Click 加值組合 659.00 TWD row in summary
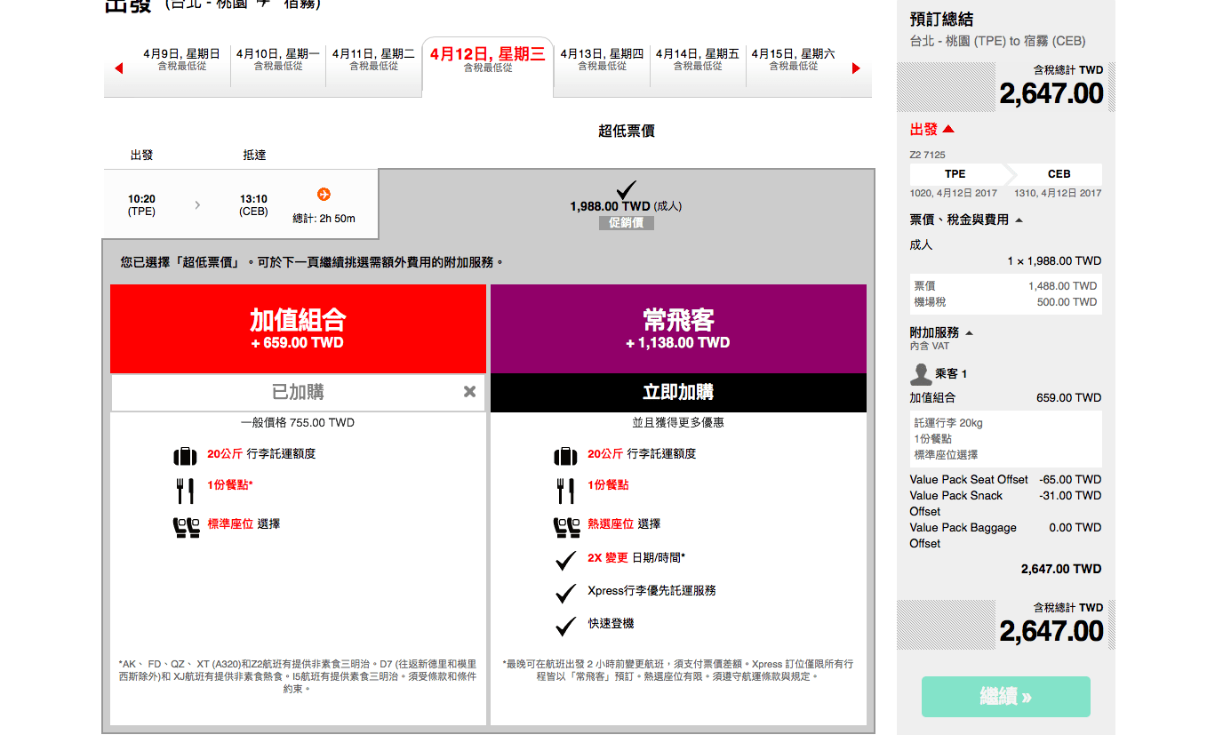The image size is (1231, 735). click(x=1005, y=398)
